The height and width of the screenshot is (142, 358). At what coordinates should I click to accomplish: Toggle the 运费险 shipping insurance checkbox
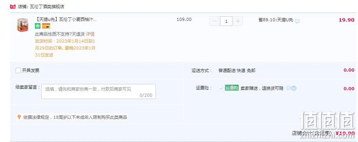[221, 88]
